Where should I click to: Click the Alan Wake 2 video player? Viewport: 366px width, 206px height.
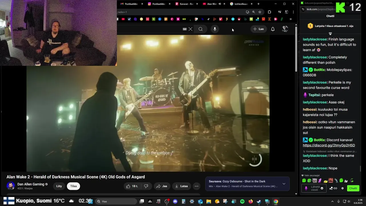tap(148, 103)
